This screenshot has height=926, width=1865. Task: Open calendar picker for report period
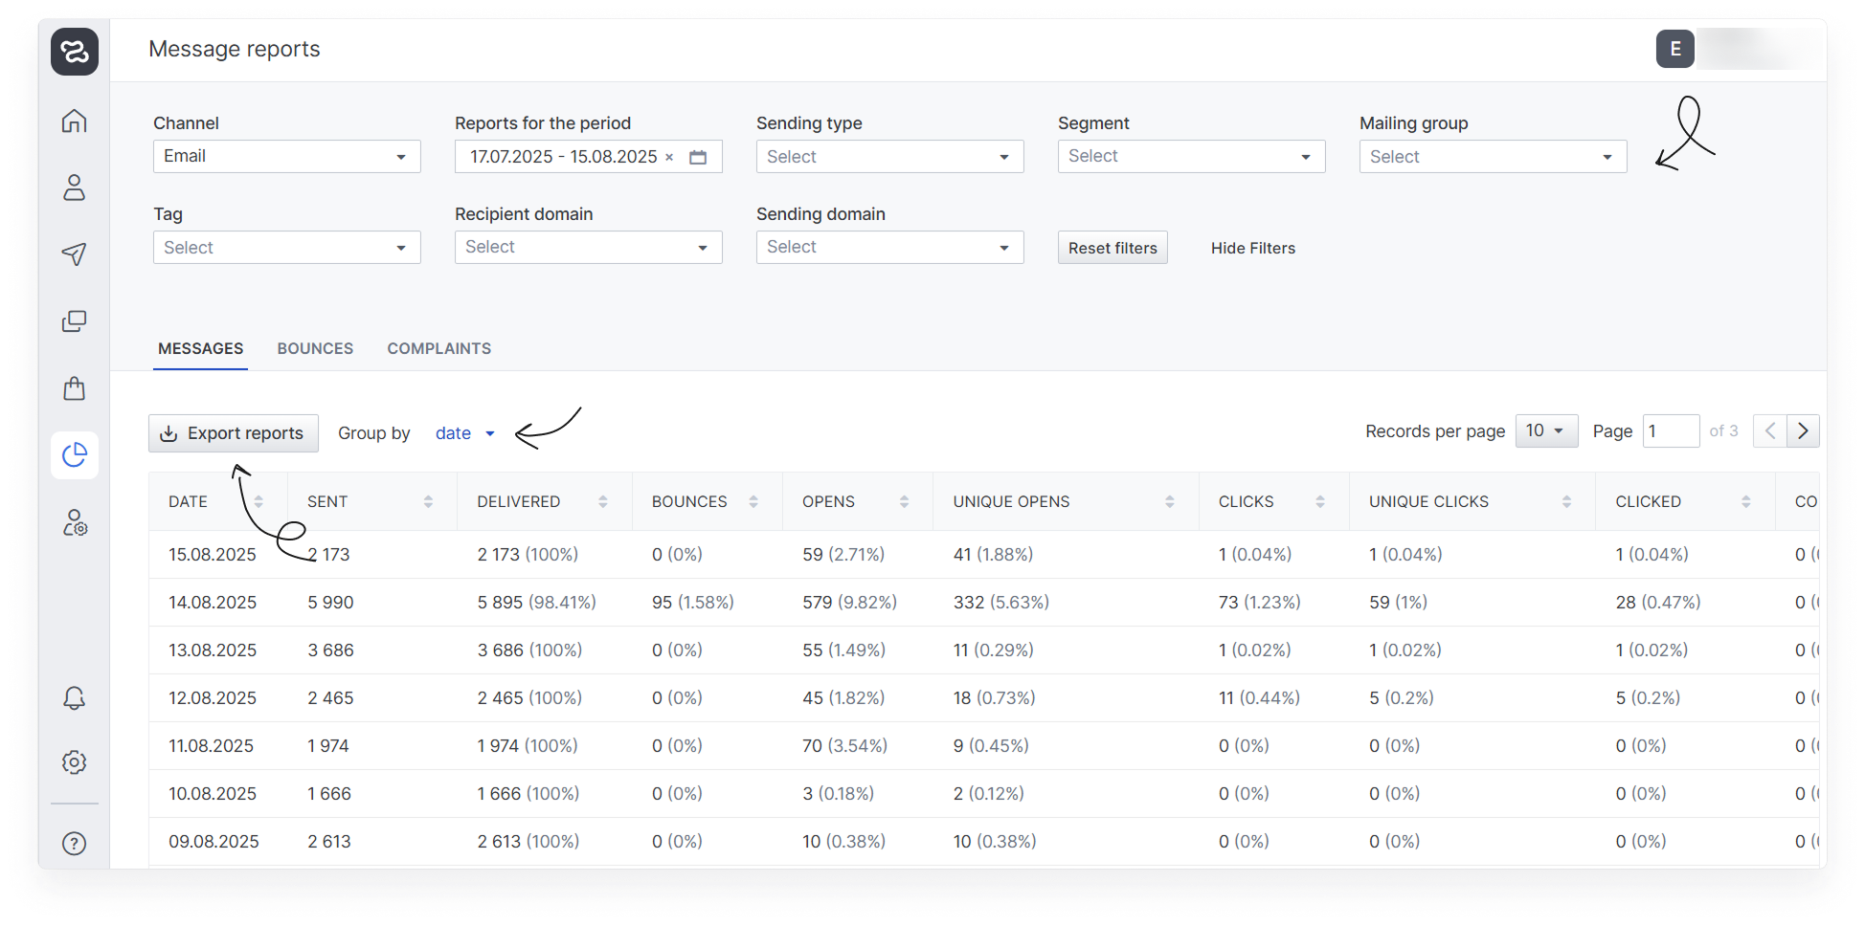click(698, 157)
